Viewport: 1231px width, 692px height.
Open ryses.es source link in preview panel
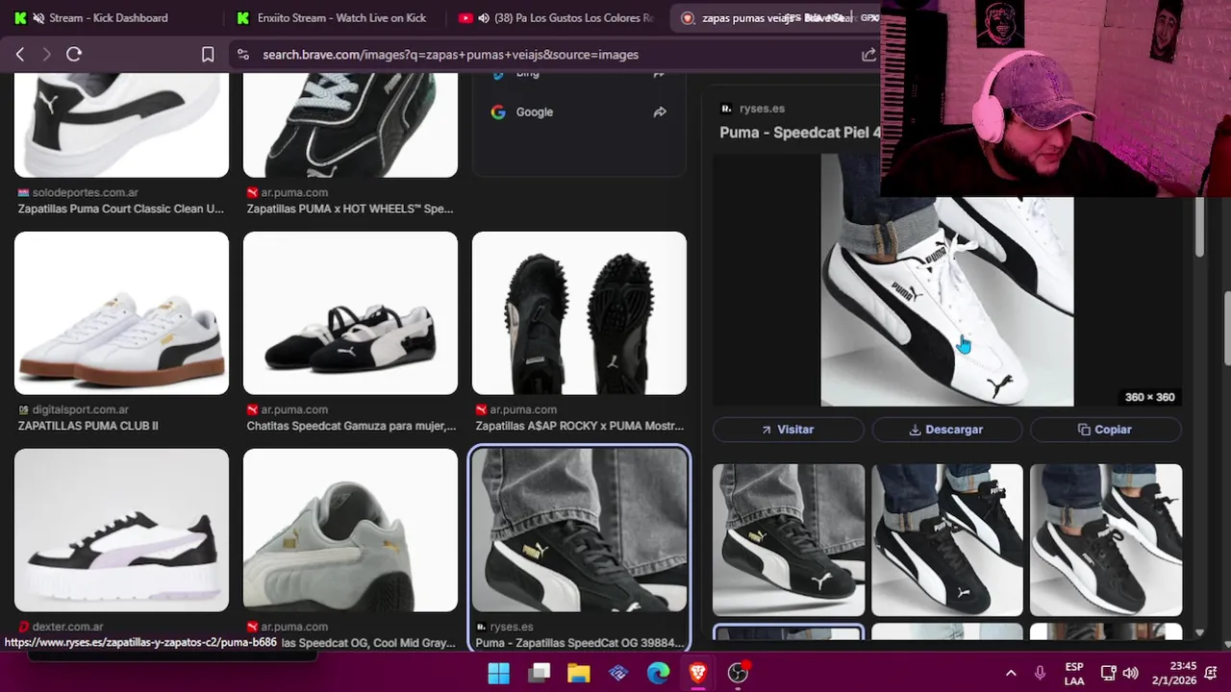[762, 109]
